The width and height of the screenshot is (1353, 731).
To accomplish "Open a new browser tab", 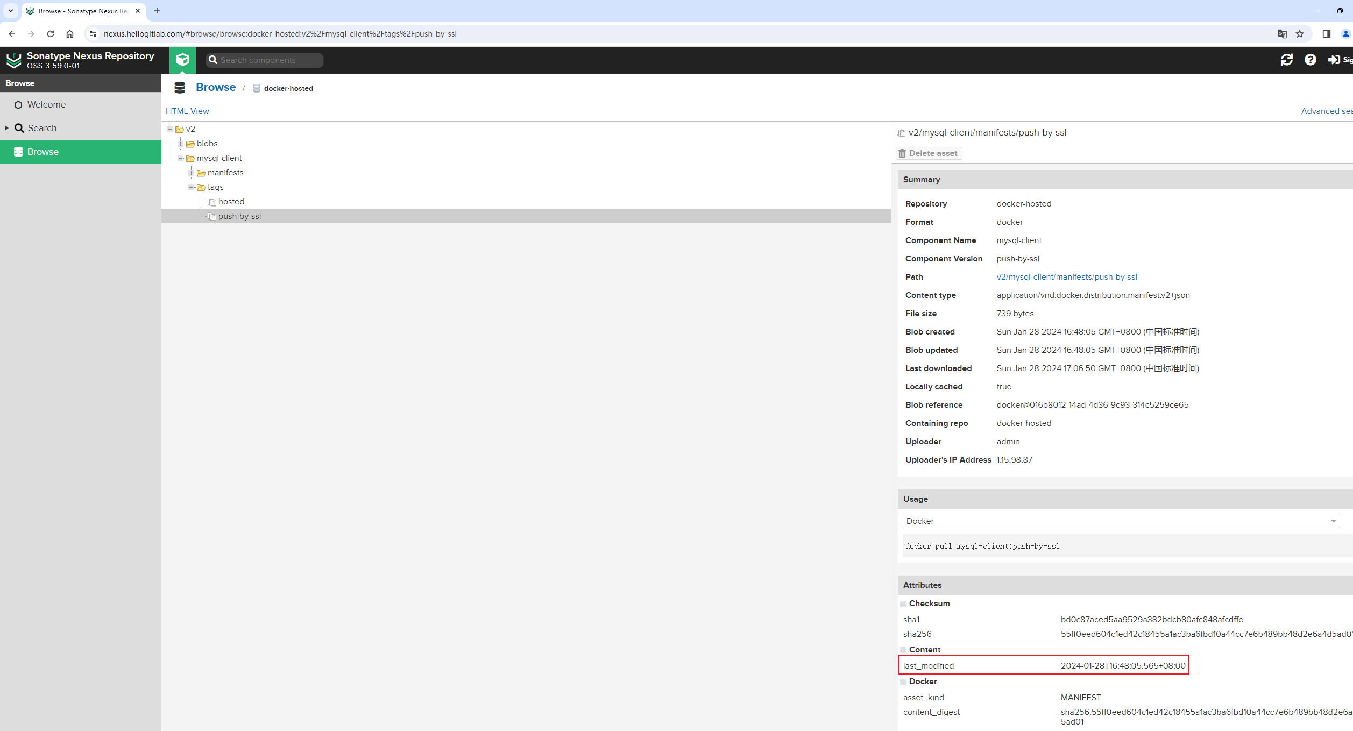I will pos(157,11).
